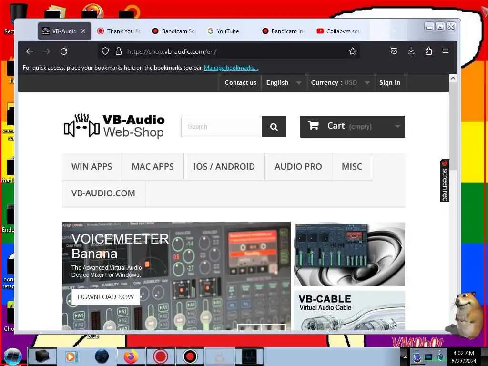Open the Firefox hamburger application menu
488x366 pixels.
pos(446,51)
